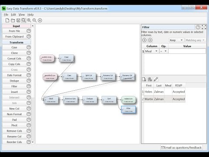Click the filter Value input field
The width and height of the screenshot is (209, 157).
[187, 51]
